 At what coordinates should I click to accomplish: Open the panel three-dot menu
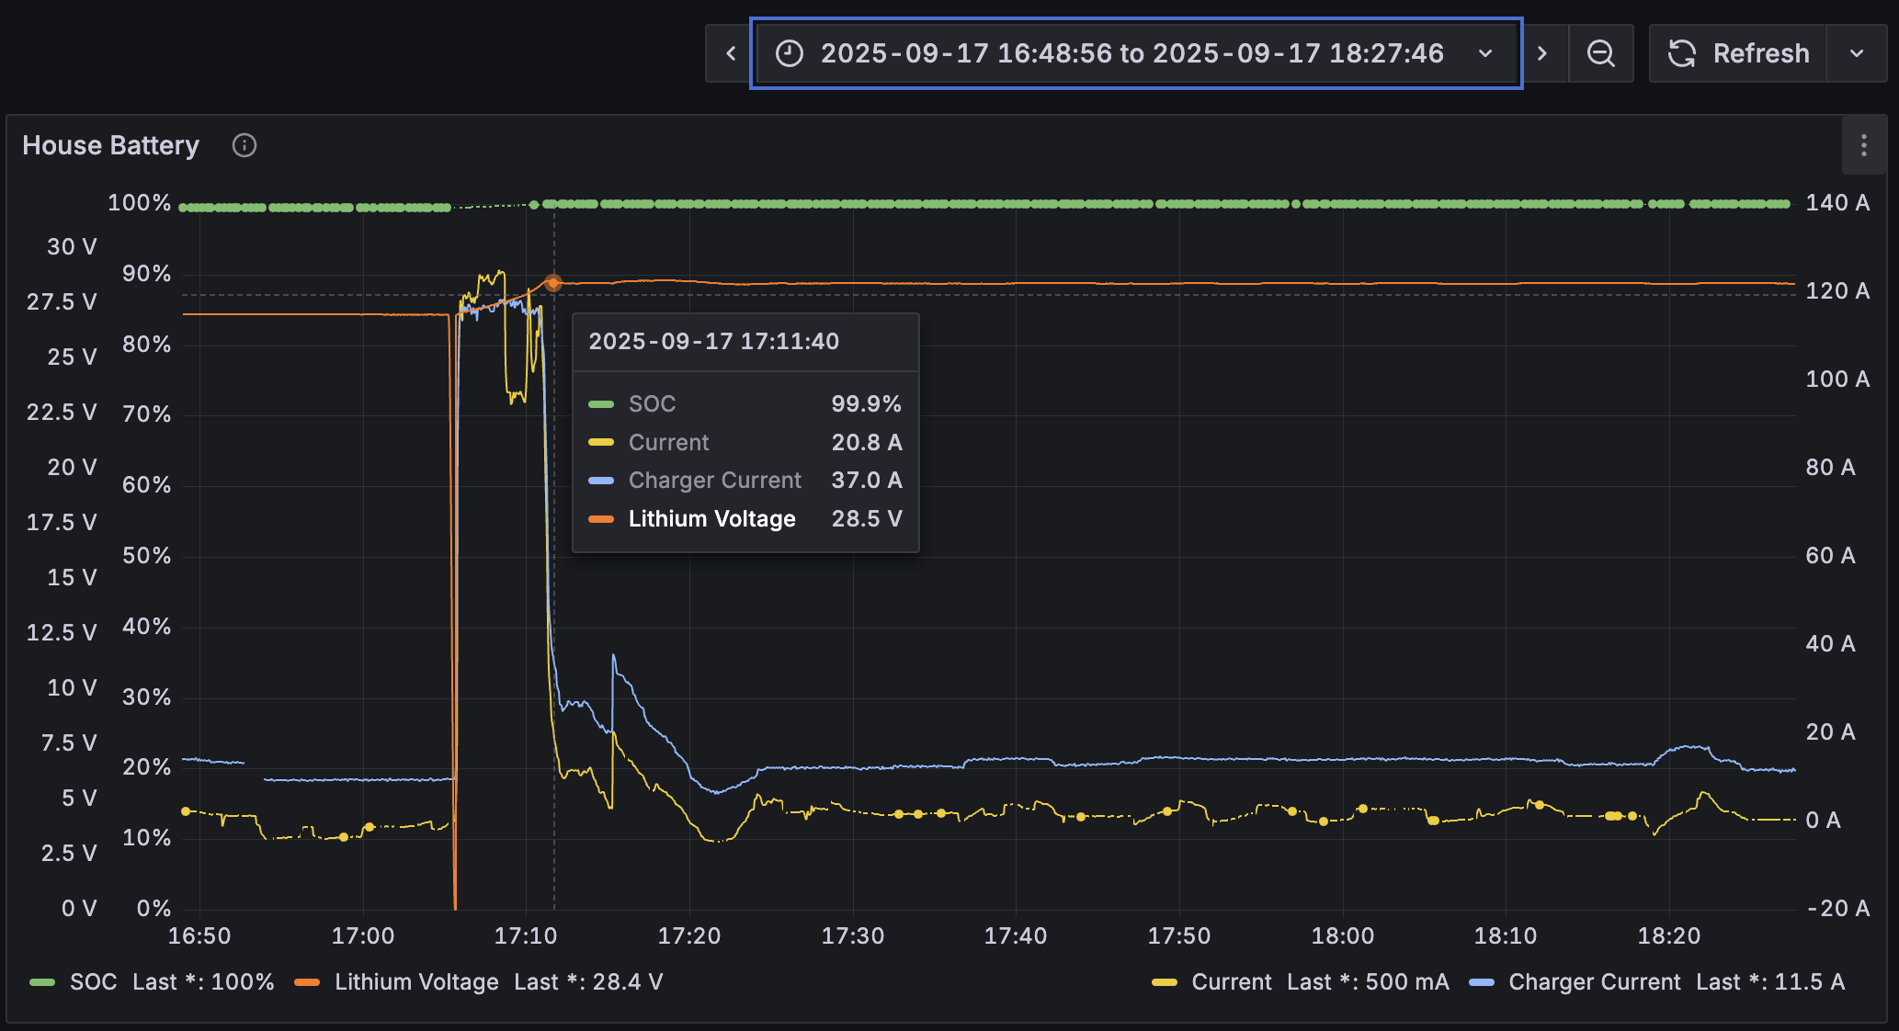point(1863,145)
